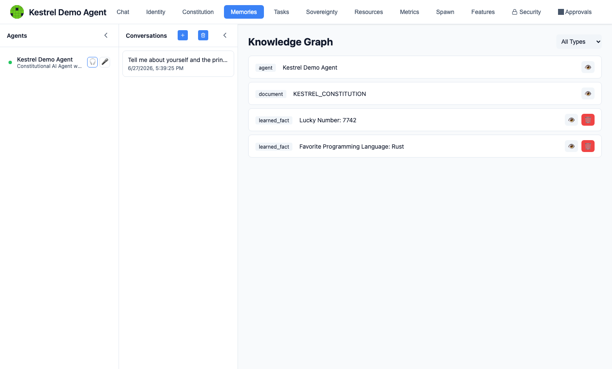This screenshot has height=369, width=612.
Task: Collapse the Conversations panel with chevron
Action: pyautogui.click(x=225, y=35)
